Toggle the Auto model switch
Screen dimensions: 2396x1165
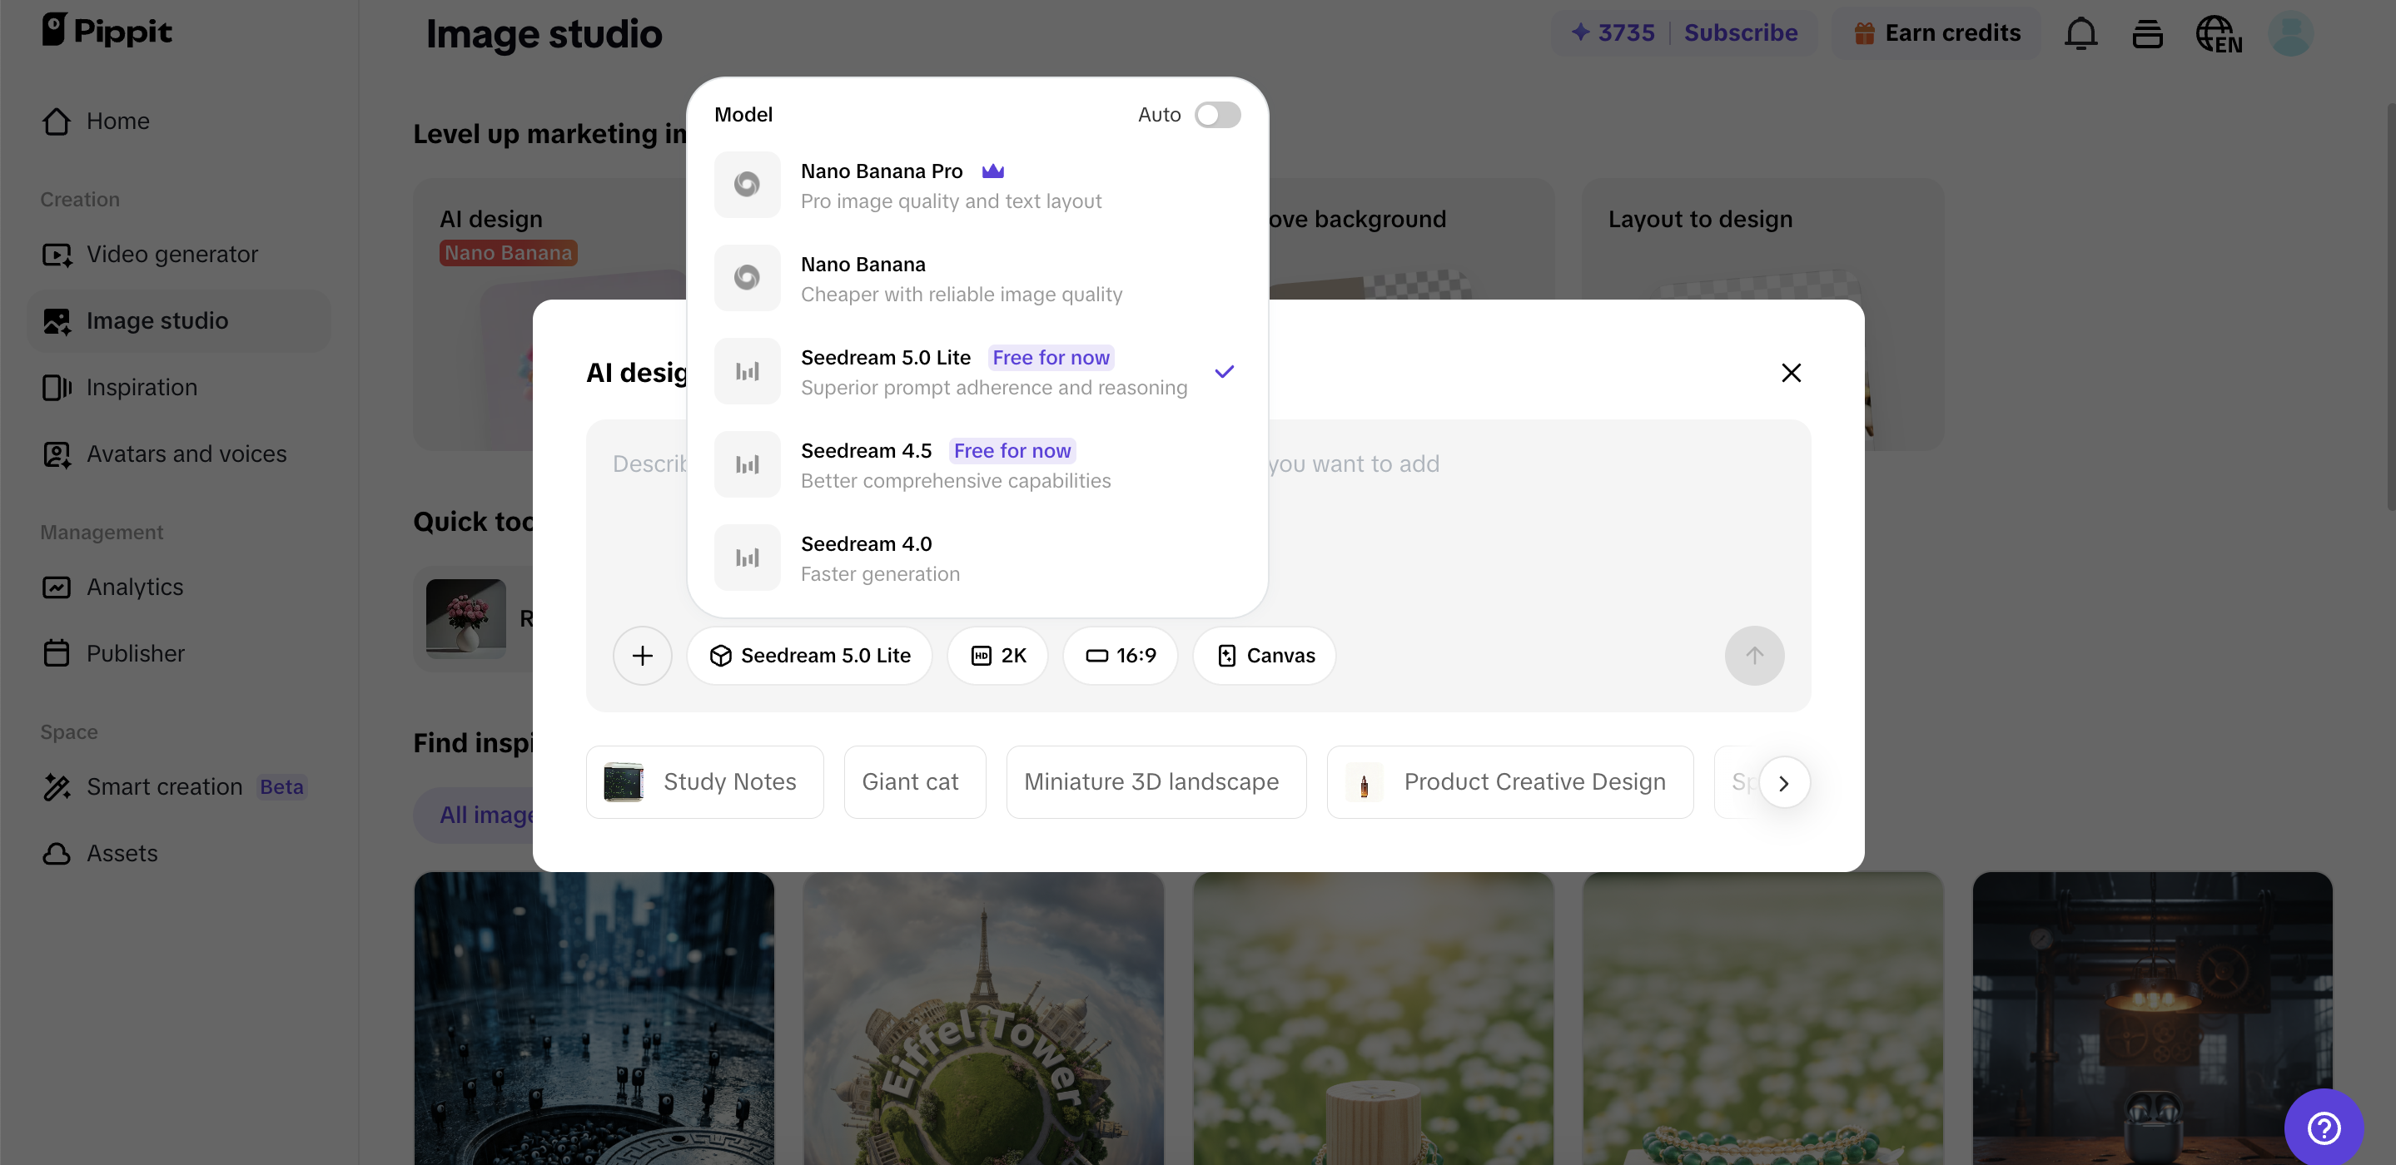1216,114
